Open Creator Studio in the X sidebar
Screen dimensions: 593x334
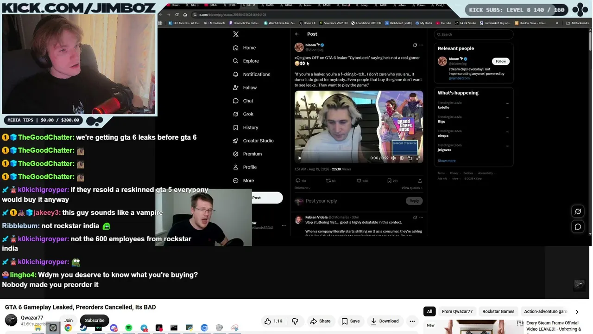pos(253,141)
